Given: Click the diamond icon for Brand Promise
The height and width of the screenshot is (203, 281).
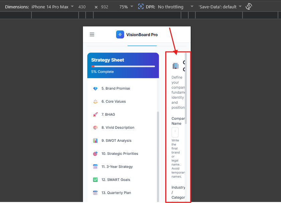Looking at the screenshot, I should click(95, 89).
